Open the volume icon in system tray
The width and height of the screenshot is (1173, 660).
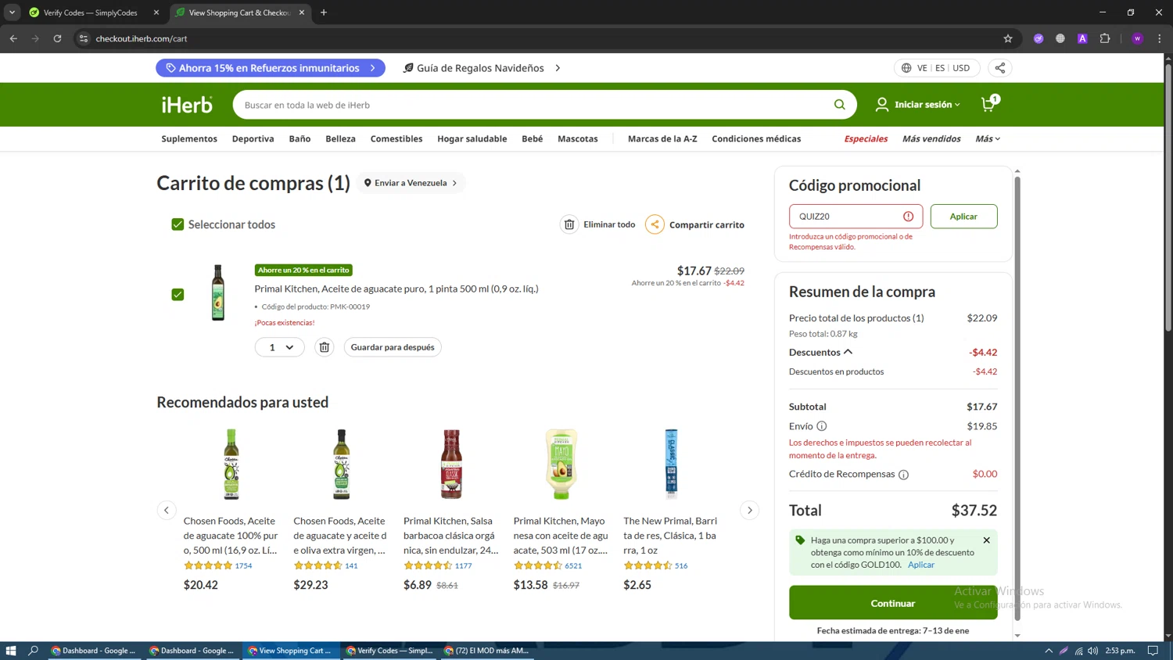tap(1093, 651)
